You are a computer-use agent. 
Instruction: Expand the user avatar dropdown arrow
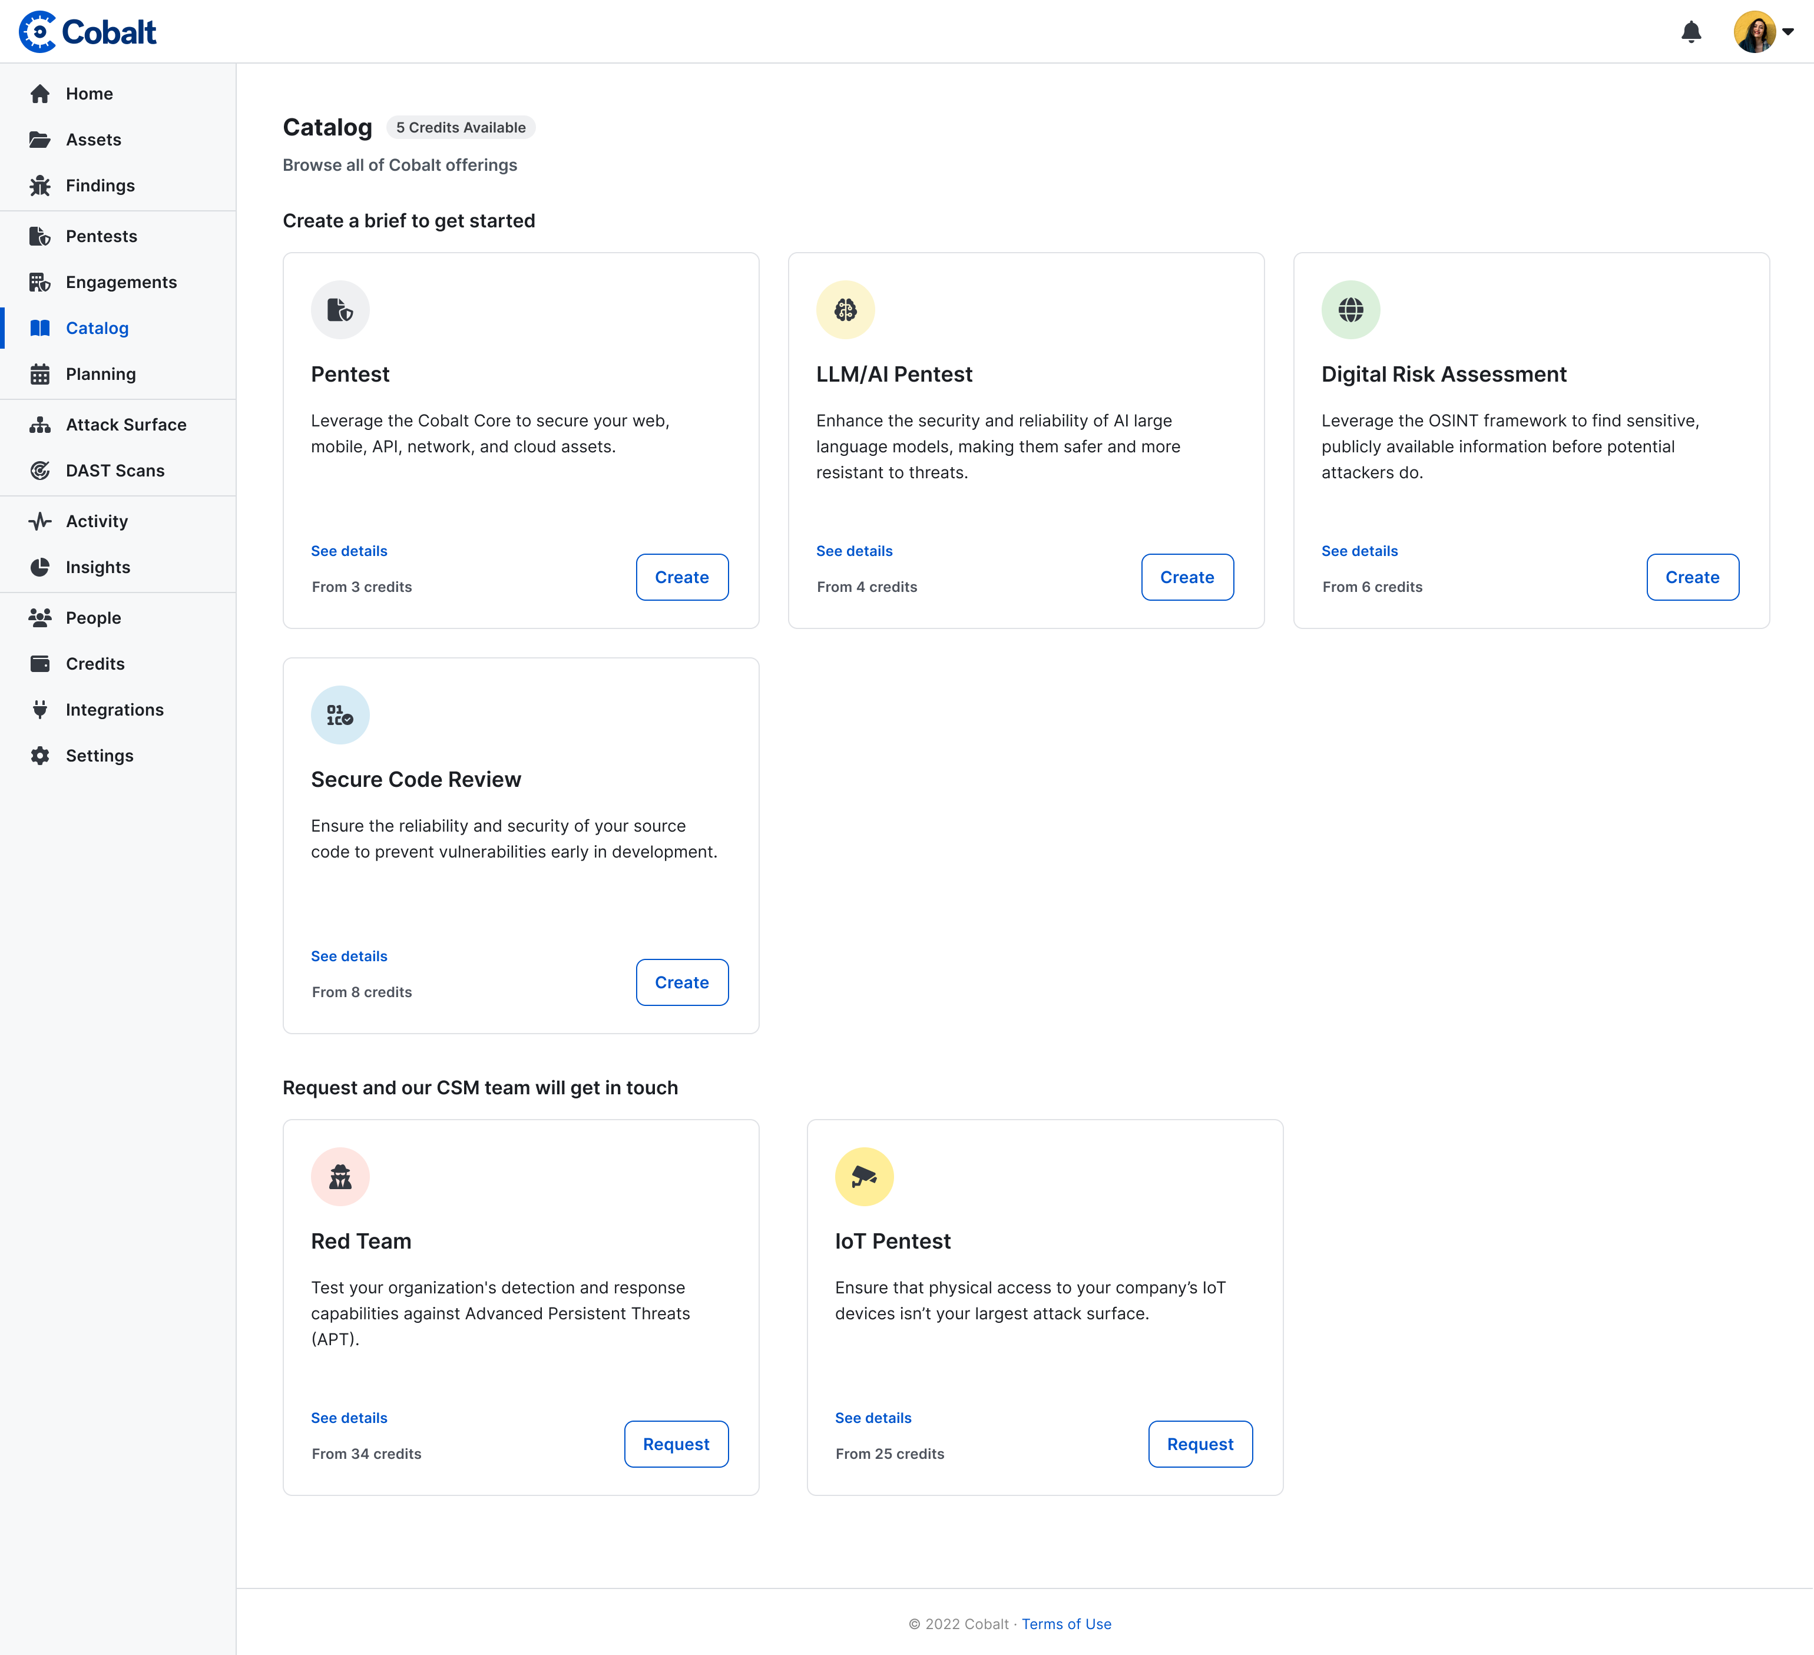coord(1788,32)
